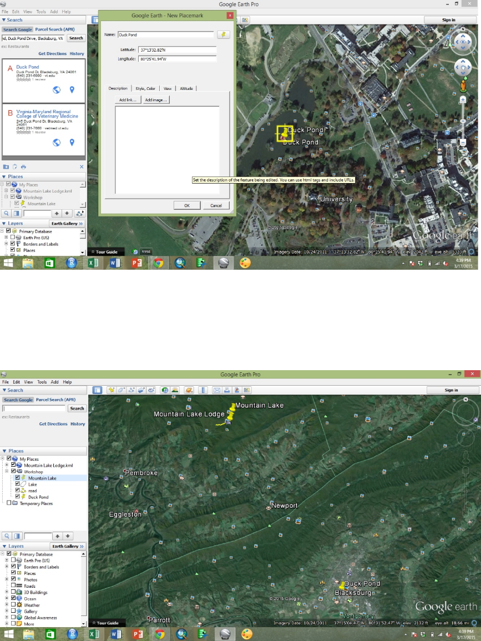The width and height of the screenshot is (481, 641).
Task: Click the Longitude field 80°25'41.94"W
Action: (178, 59)
